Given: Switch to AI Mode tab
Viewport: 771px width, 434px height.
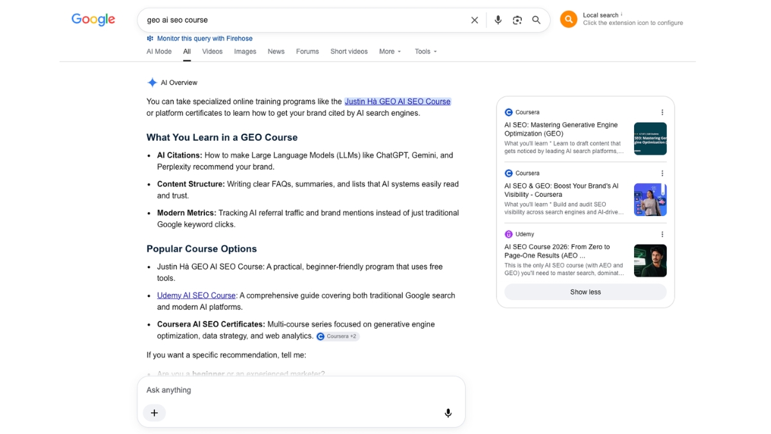Looking at the screenshot, I should pyautogui.click(x=159, y=51).
